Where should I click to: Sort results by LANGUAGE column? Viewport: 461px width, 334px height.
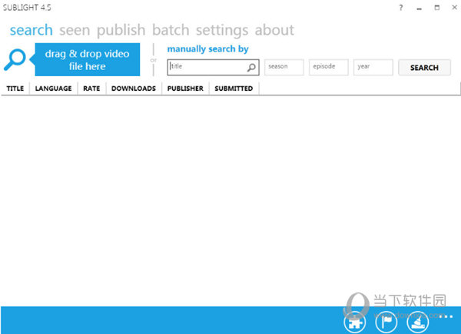[x=53, y=89]
